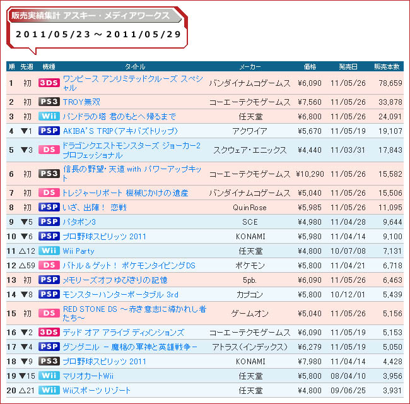Click the Wii badge beside Wiiスポーツ リゾート
Screen dimensions: 410x404
(49, 390)
